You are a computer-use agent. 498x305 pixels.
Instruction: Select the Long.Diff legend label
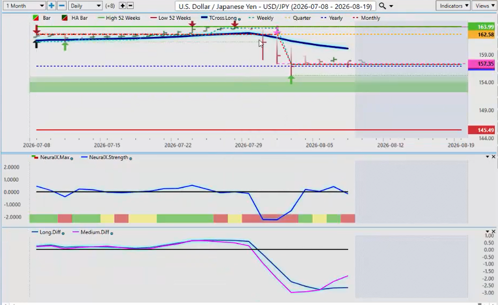point(50,232)
